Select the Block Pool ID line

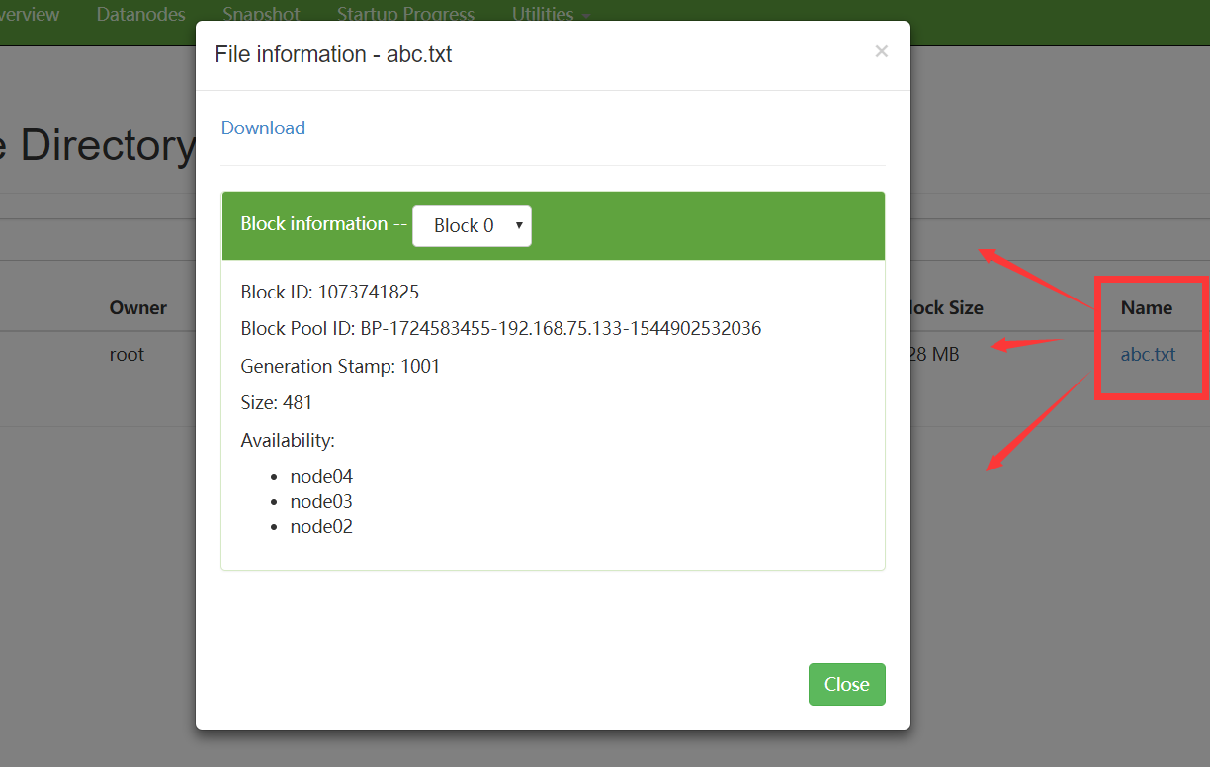pyautogui.click(x=501, y=328)
